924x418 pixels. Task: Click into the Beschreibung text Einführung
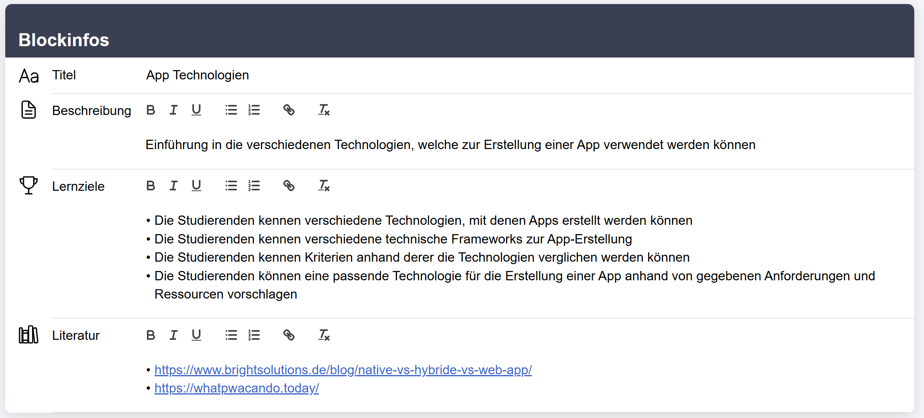point(450,145)
